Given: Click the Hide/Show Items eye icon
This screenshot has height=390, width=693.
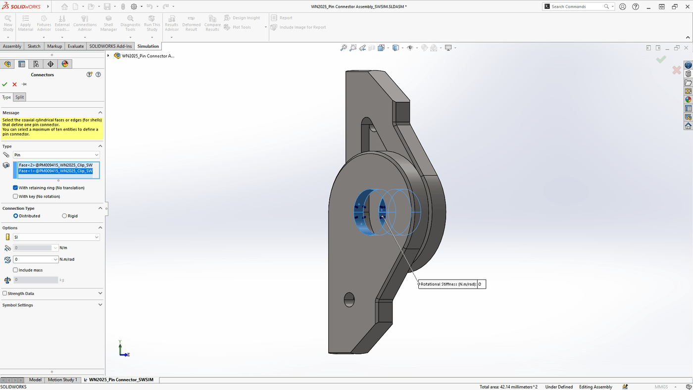Looking at the screenshot, I should click(409, 48).
